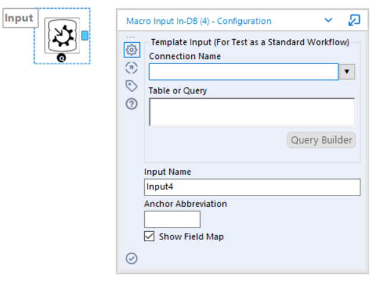Select the Macro Input In-DB tool on canvas
This screenshot has width=377, height=284.
pyautogui.click(x=62, y=36)
